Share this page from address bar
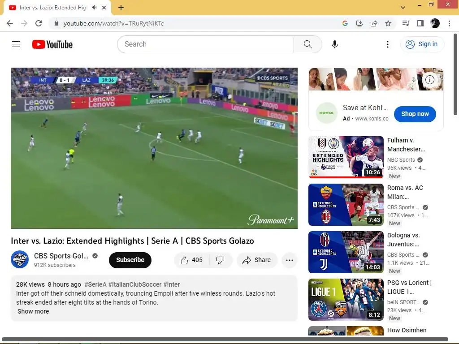The image size is (459, 344). point(373,23)
